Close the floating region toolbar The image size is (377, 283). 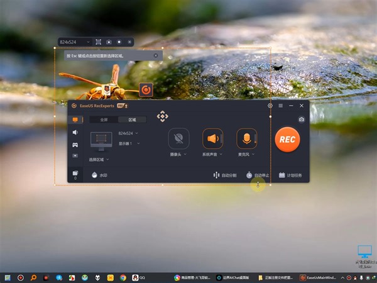pos(129,42)
